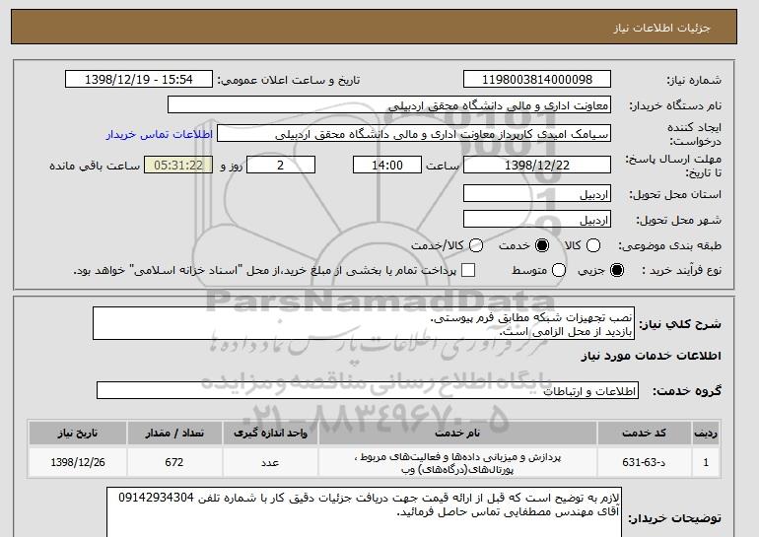The width and height of the screenshot is (759, 537).
Task: Click the response deadline date 1398/12/22
Action: point(537,165)
